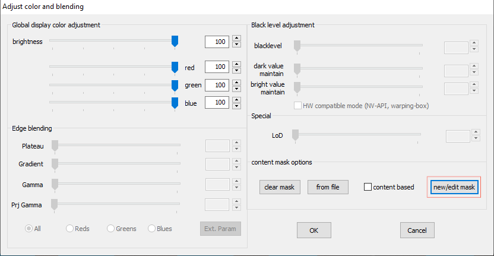Click the red slider handle
This screenshot has width=494, height=256.
pos(175,67)
